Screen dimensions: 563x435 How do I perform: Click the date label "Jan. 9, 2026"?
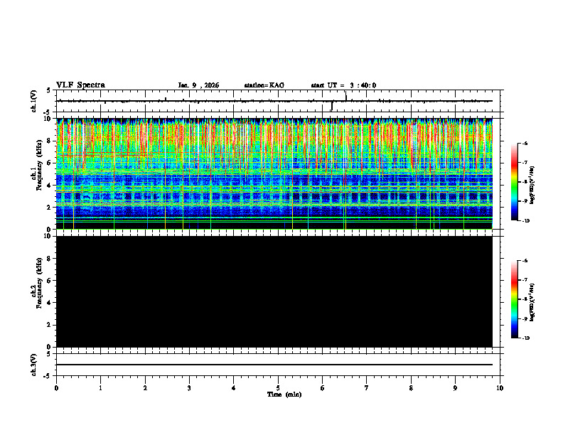[x=198, y=85]
